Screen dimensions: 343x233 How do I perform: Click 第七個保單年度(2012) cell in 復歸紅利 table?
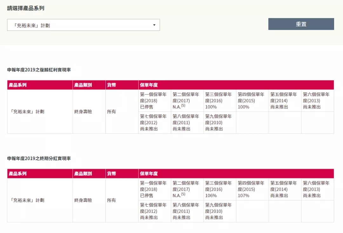[x=155, y=123]
